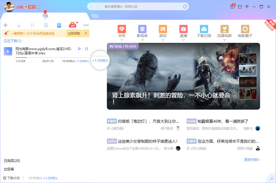Go back with the left browser arrow
Viewport: 276px width, 183px height.
coord(91,7)
